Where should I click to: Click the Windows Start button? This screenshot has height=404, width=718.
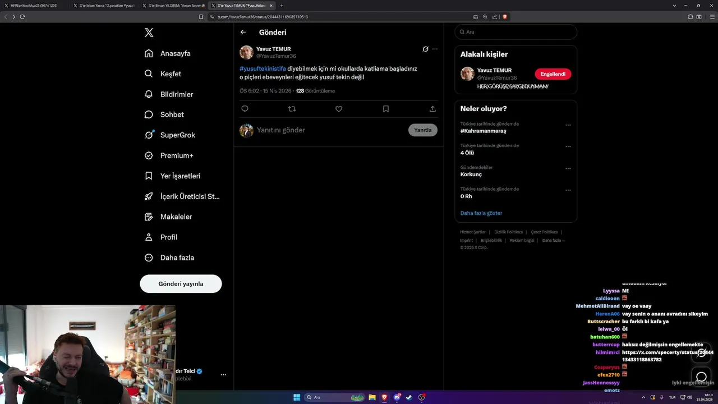(297, 397)
